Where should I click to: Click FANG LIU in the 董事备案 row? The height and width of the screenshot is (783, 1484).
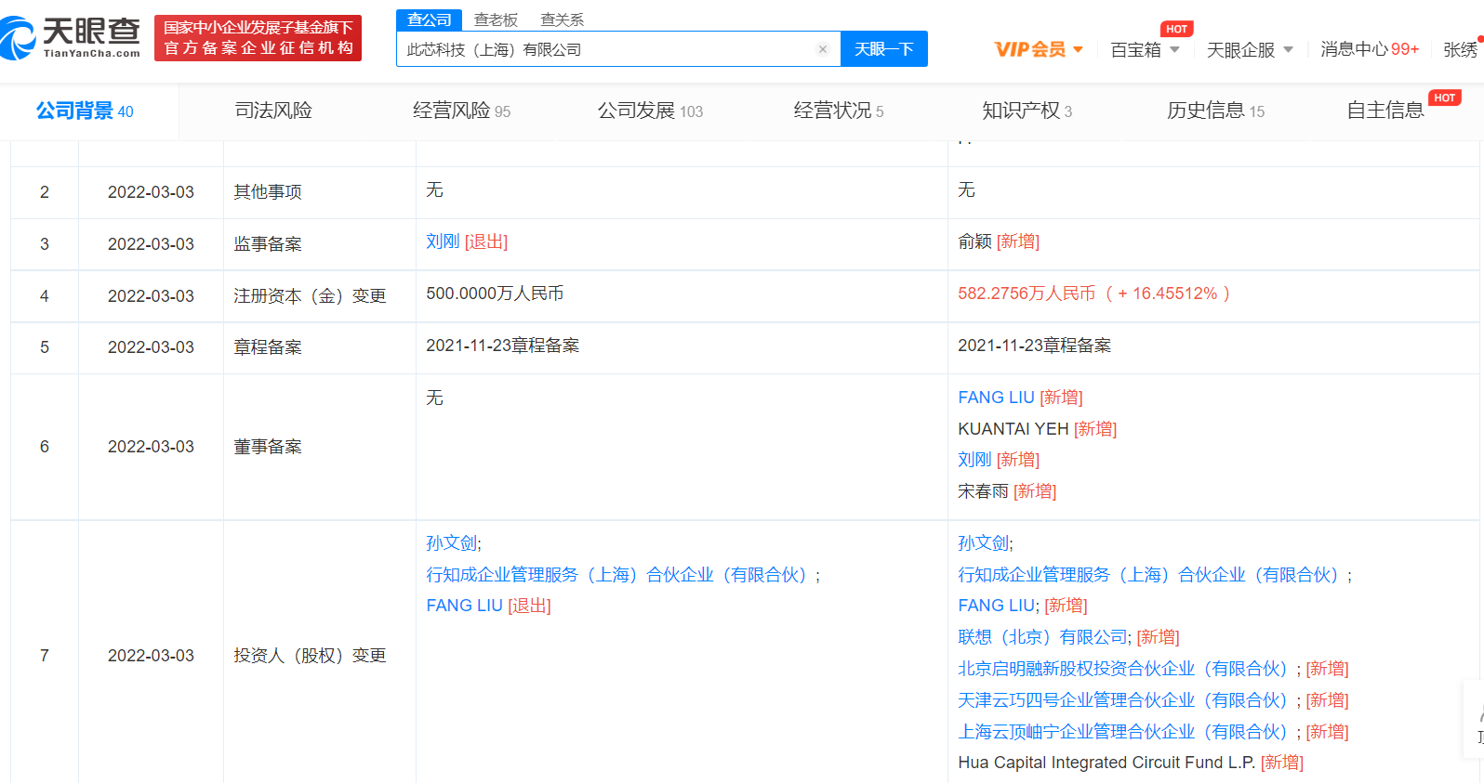(996, 398)
